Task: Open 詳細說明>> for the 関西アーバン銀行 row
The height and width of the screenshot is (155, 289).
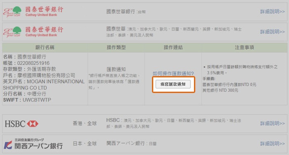Action: [272, 143]
